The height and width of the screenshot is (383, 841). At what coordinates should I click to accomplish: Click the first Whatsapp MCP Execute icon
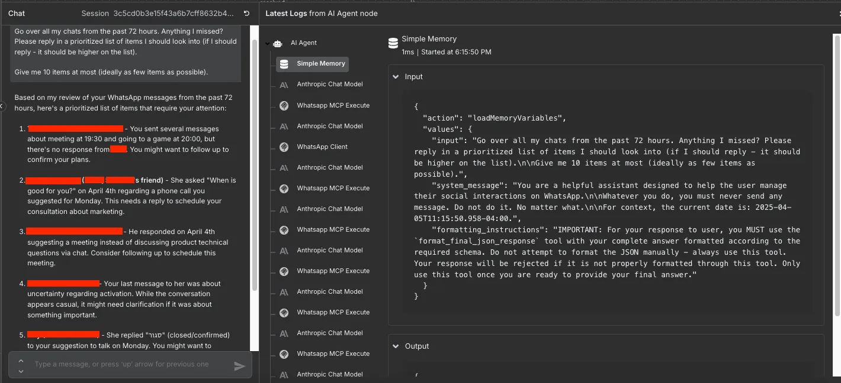click(284, 106)
